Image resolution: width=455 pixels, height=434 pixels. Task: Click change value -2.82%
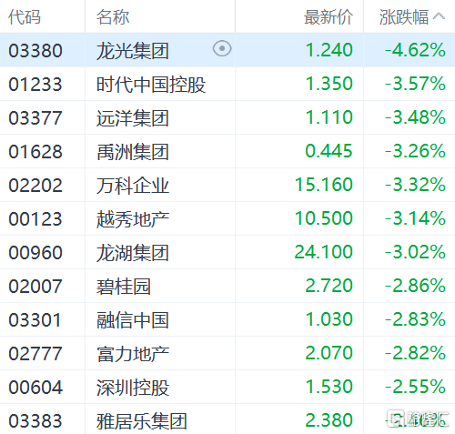415,353
